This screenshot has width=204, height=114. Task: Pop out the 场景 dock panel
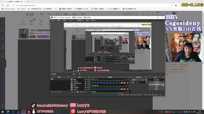pos(69,77)
